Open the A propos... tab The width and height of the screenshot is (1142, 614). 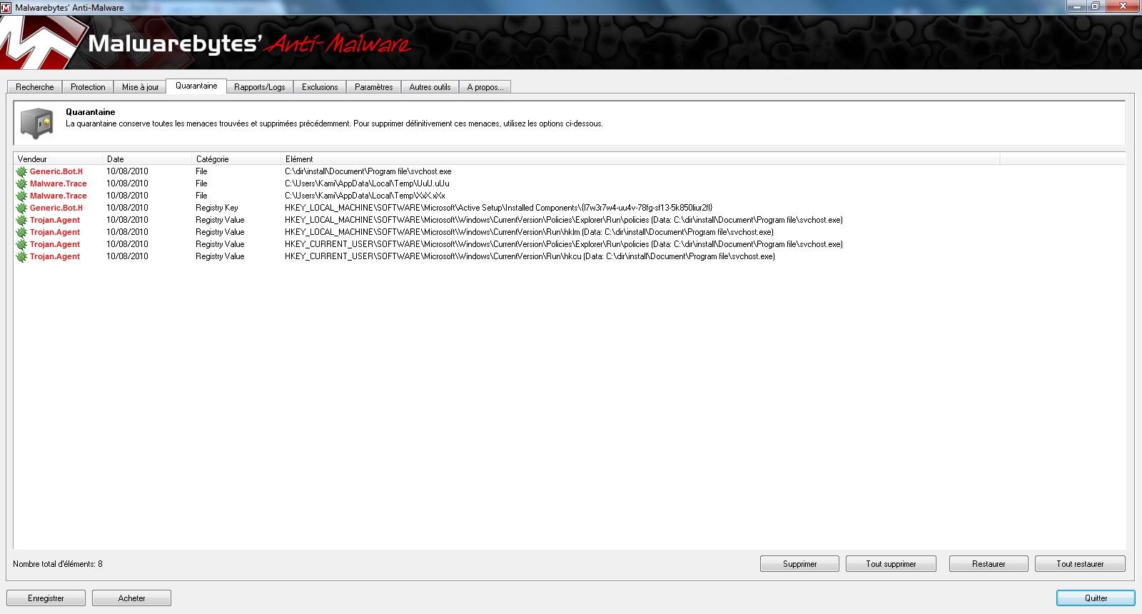click(485, 87)
